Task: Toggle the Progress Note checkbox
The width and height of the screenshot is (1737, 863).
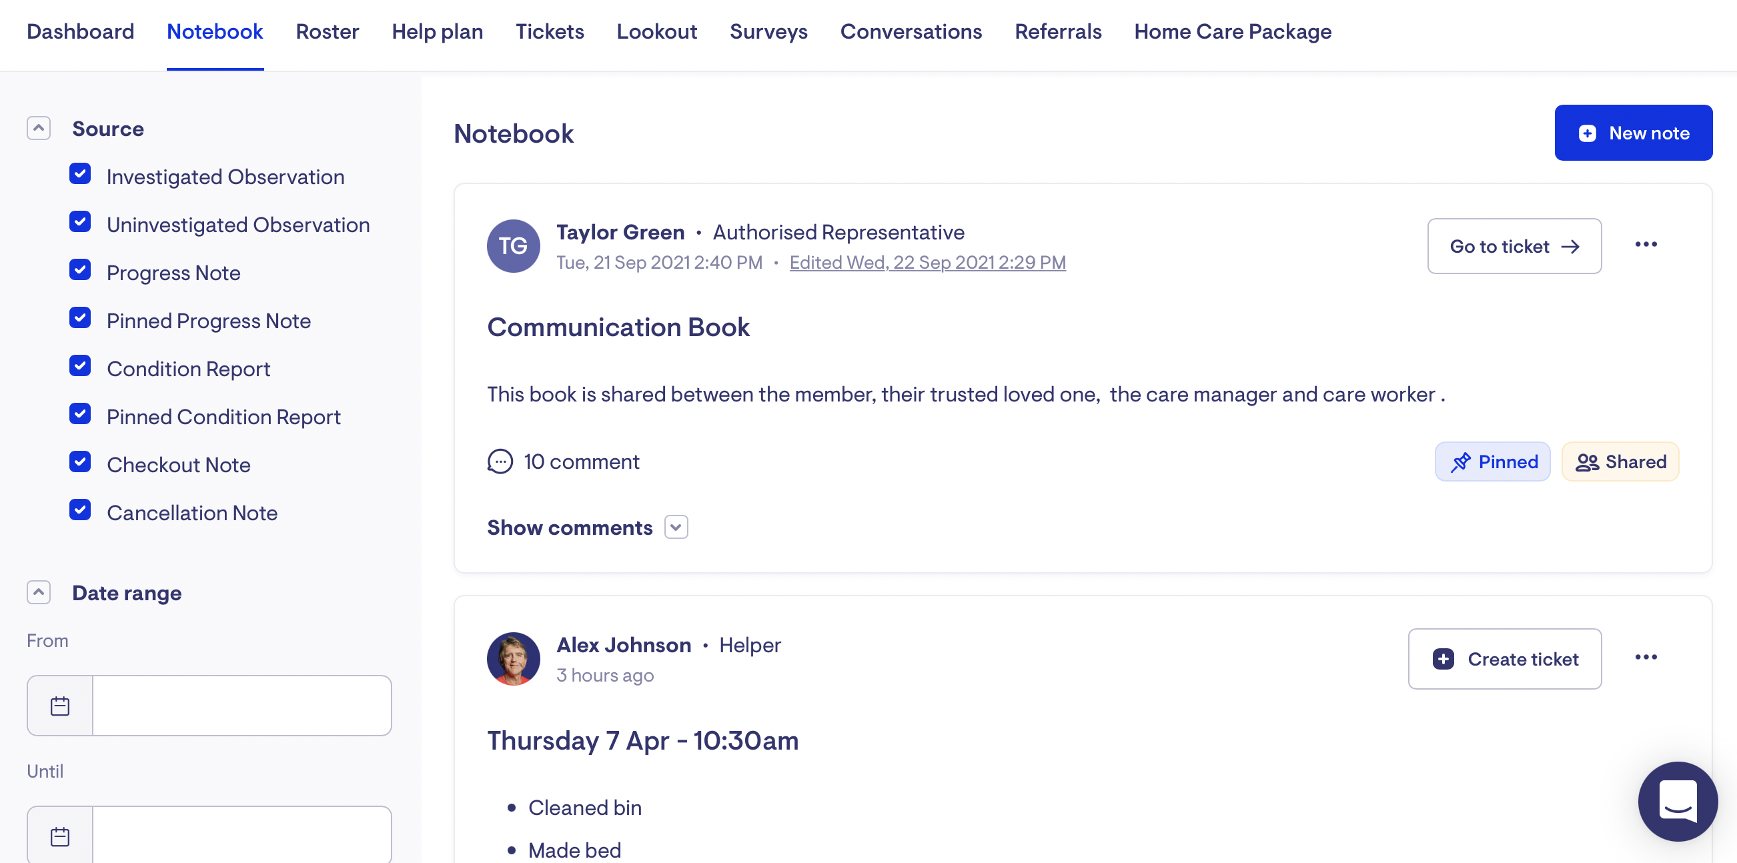Action: 80,270
